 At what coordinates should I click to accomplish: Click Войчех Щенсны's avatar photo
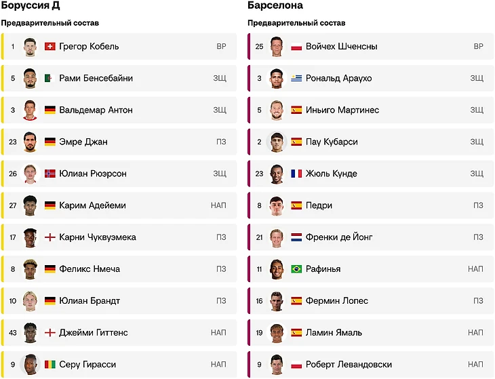point(276,47)
